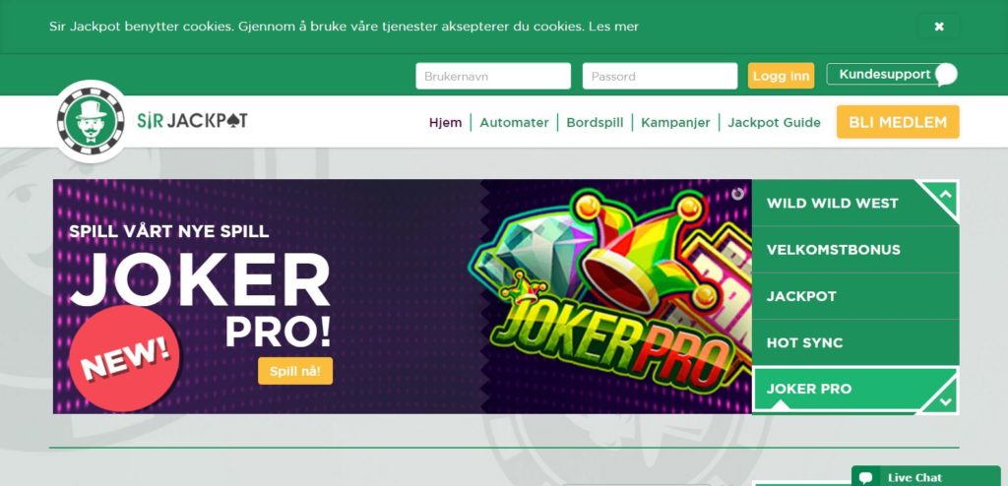The image size is (1008, 486).
Task: Move up the promo list with chevron
Action: [x=944, y=194]
